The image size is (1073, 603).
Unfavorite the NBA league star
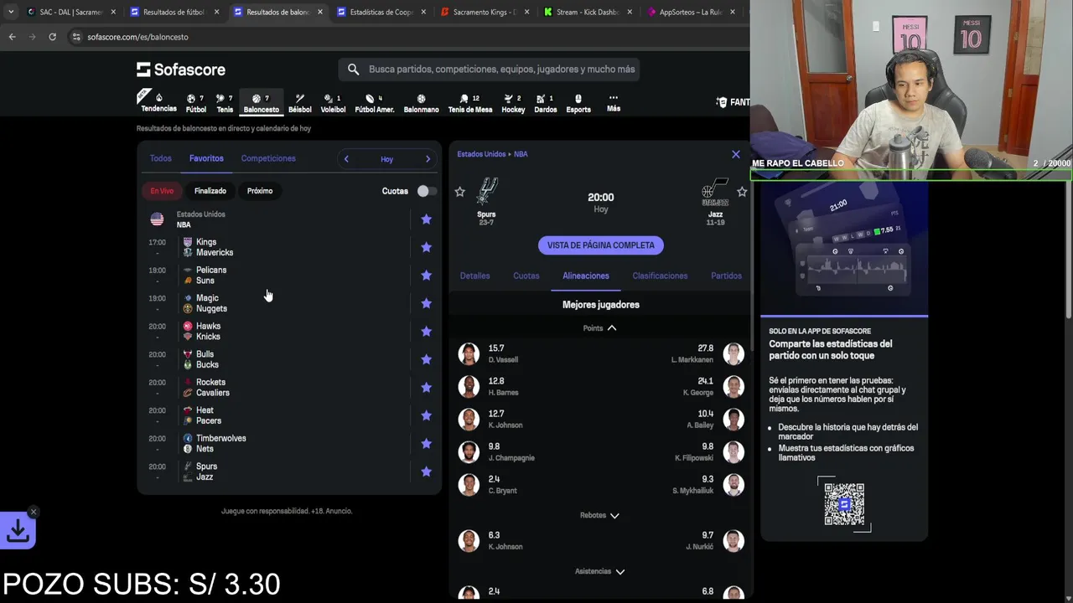point(426,219)
